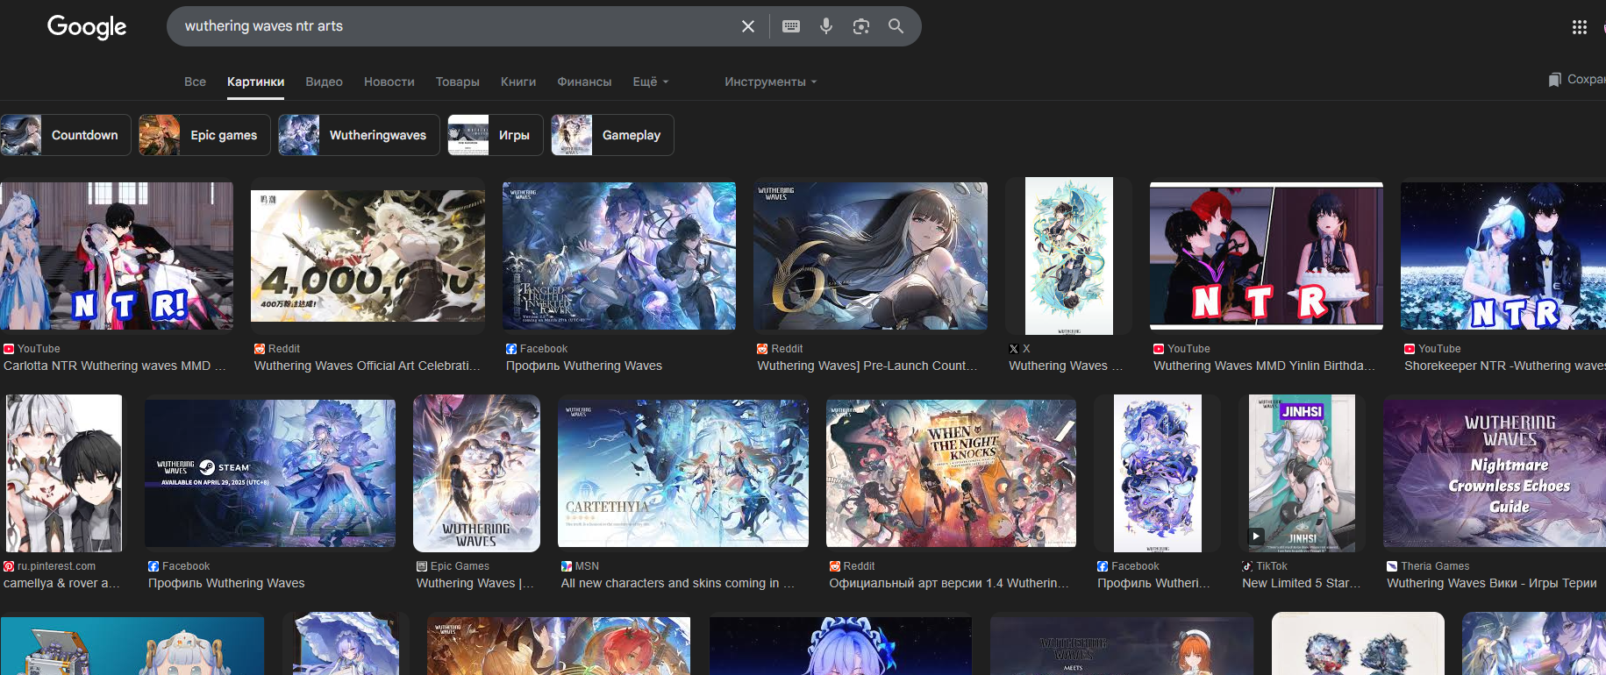Click Facebook favicon under the Steam banner result

(x=153, y=566)
